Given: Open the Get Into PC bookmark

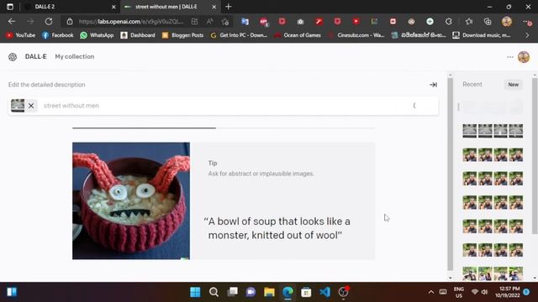Looking at the screenshot, I should point(239,35).
